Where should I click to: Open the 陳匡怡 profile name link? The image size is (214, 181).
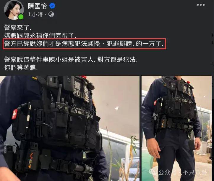point(38,6)
